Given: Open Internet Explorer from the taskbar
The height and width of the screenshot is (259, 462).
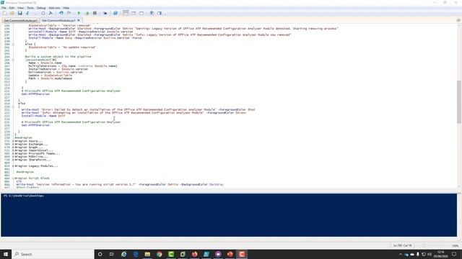Looking at the screenshot, I should [123, 254].
